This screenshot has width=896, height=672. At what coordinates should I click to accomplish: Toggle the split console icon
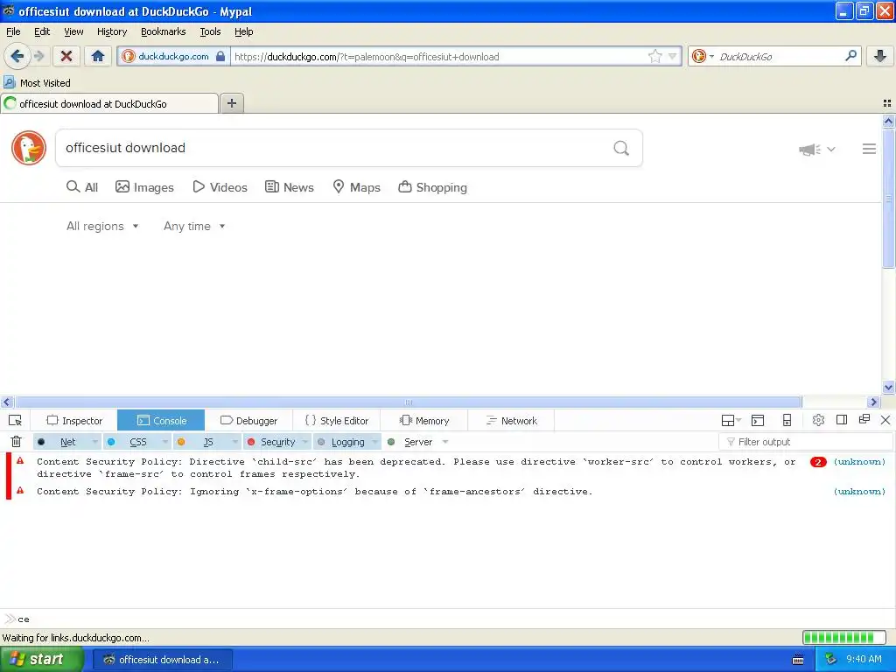tap(758, 421)
